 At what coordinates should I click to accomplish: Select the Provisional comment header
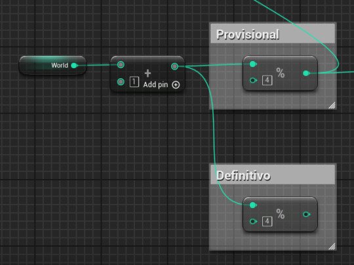[x=273, y=34]
